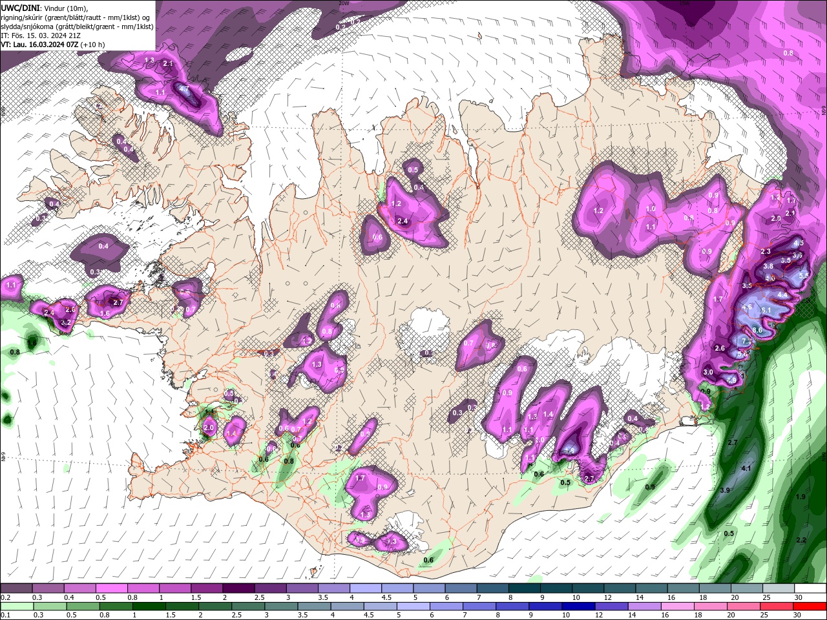Click the 4.7 value in the northwest snow cell
Viewport: 827px width, 620px height.
pyautogui.click(x=183, y=89)
